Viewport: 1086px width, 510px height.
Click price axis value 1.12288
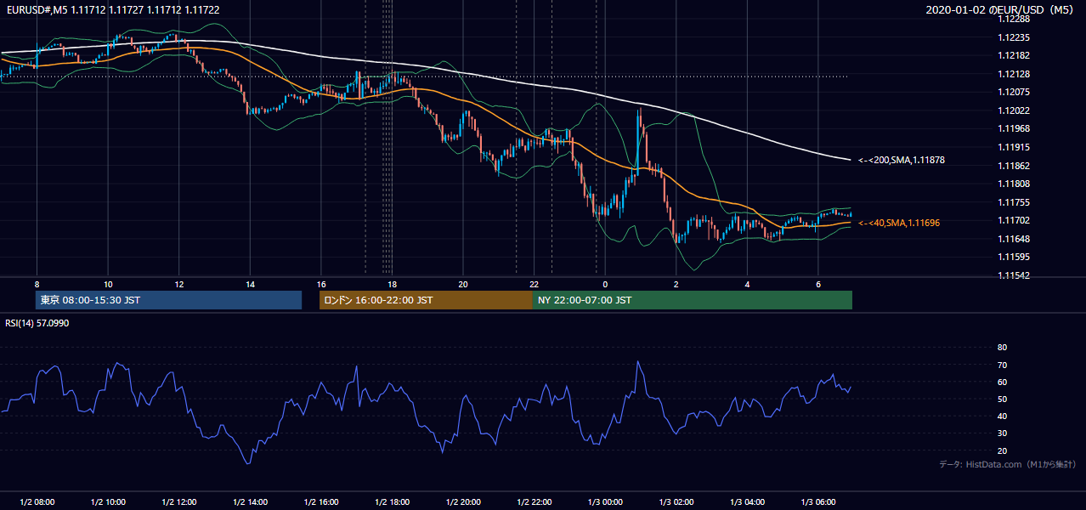coord(1015,19)
